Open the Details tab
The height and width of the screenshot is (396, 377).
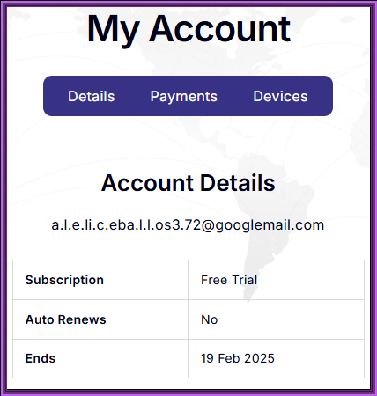(x=92, y=96)
